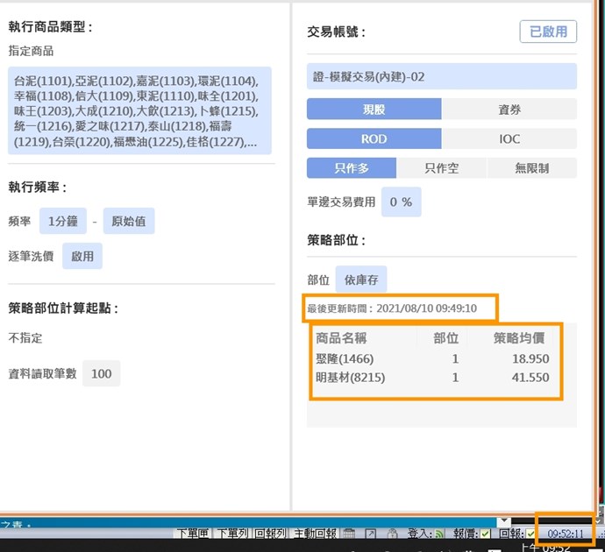The height and width of the screenshot is (552, 605).
Task: Switch order type to IOC
Action: click(x=509, y=138)
